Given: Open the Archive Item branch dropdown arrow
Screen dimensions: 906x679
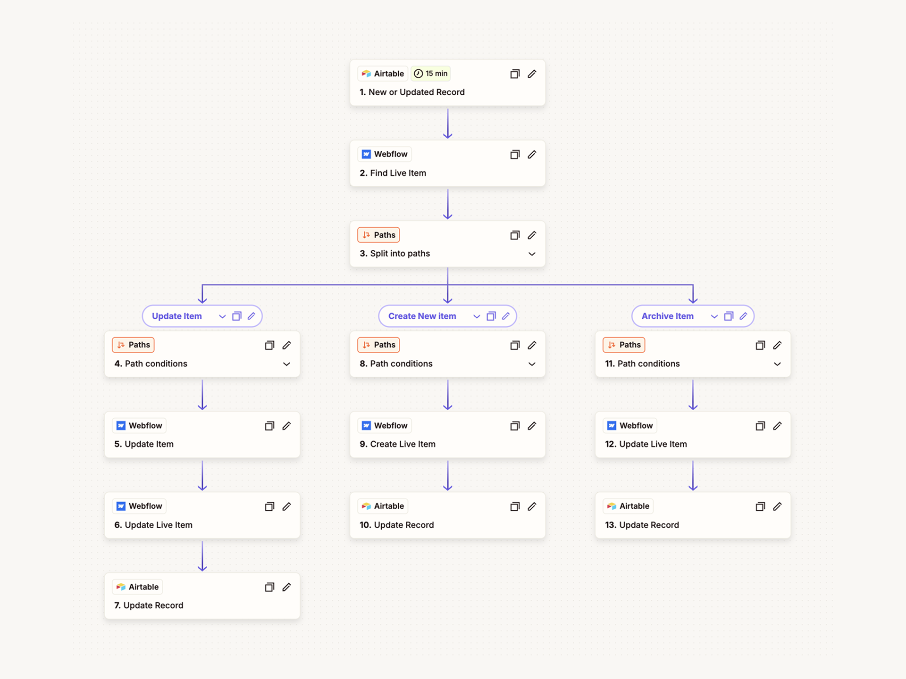Looking at the screenshot, I should click(x=714, y=316).
